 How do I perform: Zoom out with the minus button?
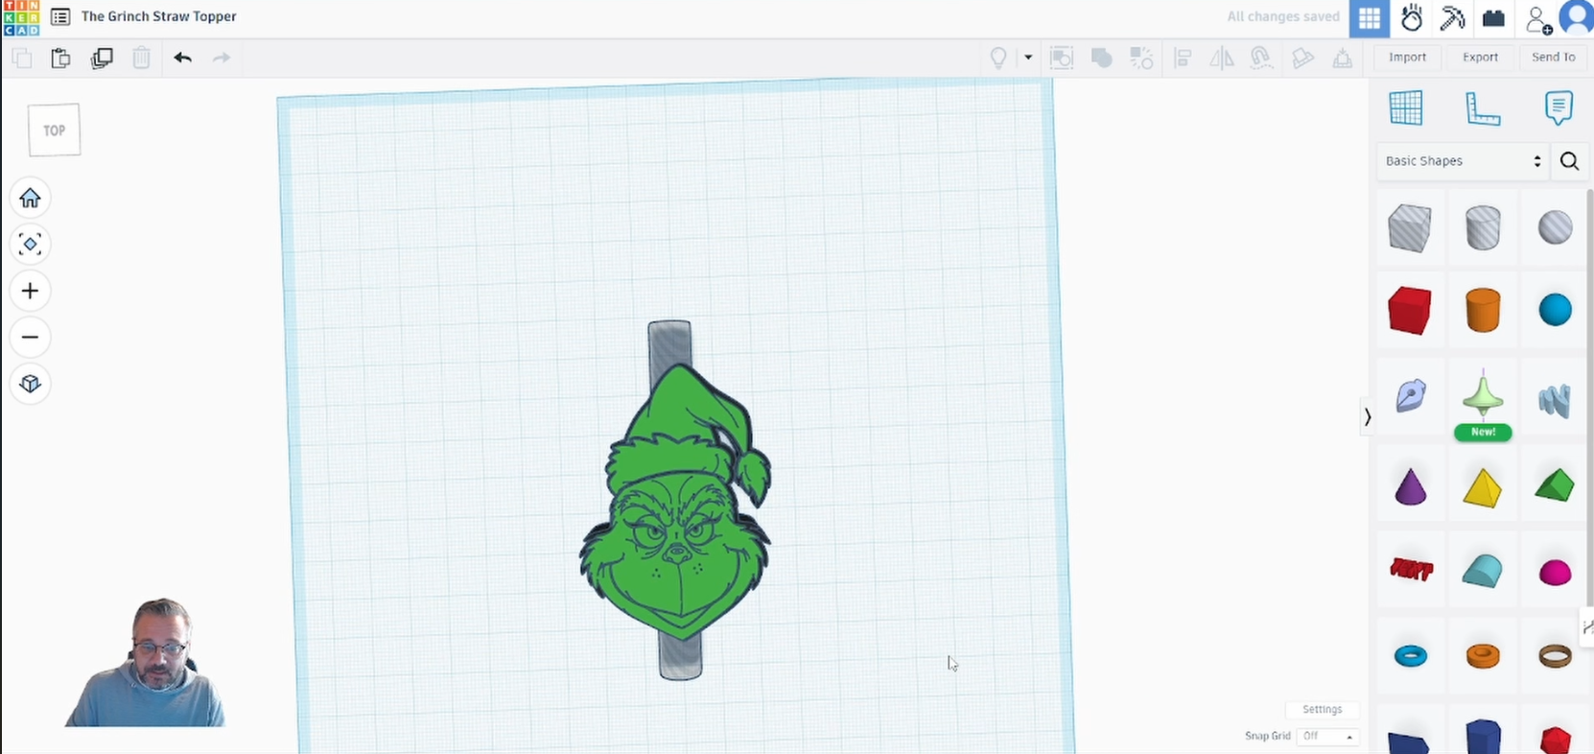pos(30,338)
